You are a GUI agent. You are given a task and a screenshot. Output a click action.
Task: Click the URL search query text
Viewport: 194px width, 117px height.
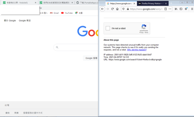tap(133, 60)
